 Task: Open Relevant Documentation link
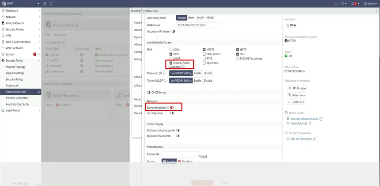coord(305,119)
